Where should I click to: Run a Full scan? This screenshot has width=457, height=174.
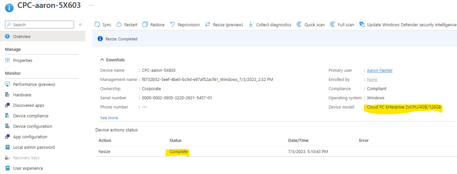342,24
